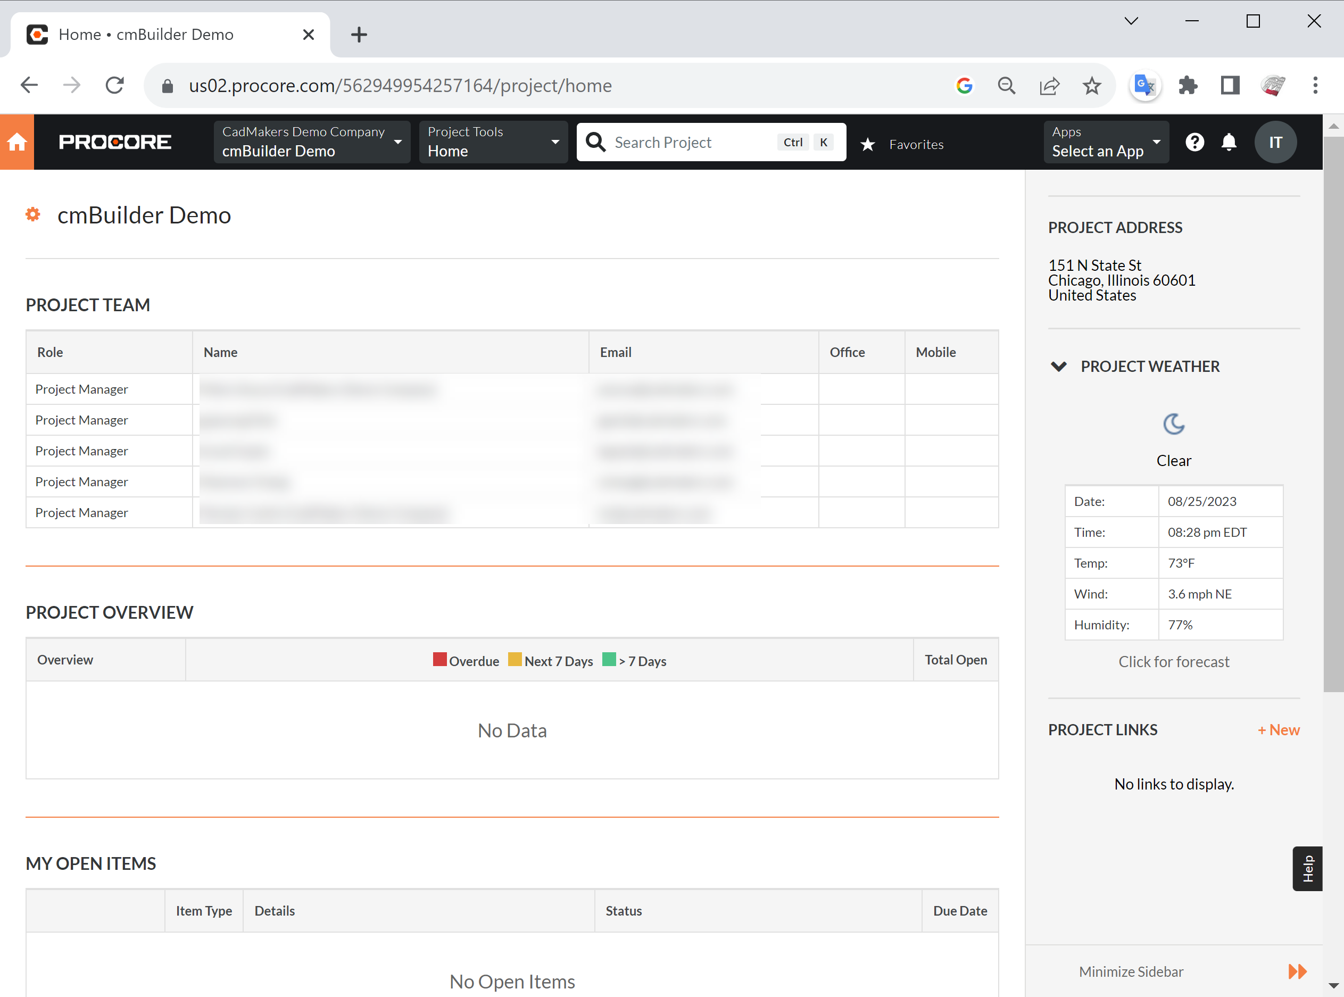
Task: Click the Home cmBuilder Demo browser tab
Action: point(145,35)
